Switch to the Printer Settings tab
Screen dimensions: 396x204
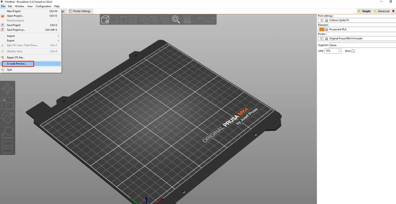tap(80, 11)
